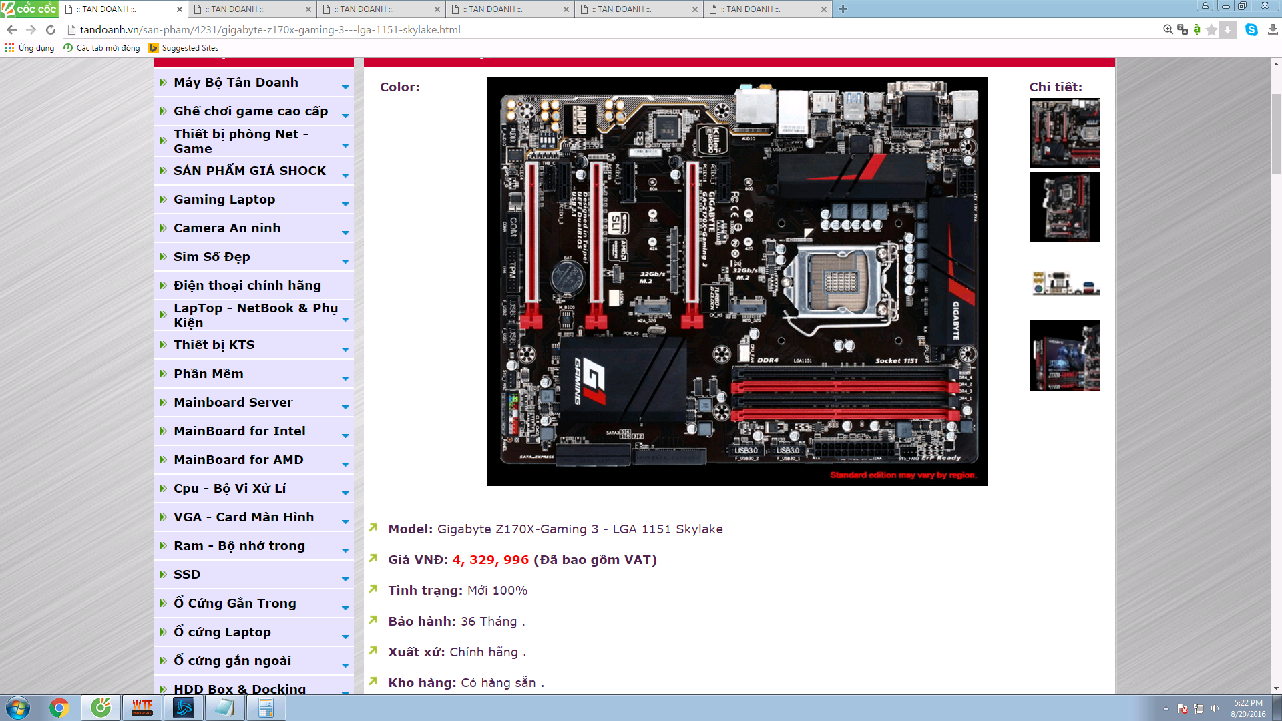This screenshot has height=721, width=1282.
Task: Click the page zoom magnifier icon
Action: 1168,29
